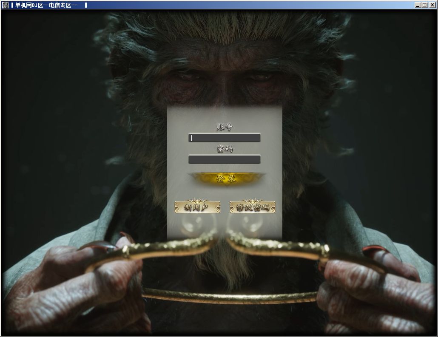Click the 账号 label above account field
Image resolution: width=438 pixels, height=337 pixels.
225,127
